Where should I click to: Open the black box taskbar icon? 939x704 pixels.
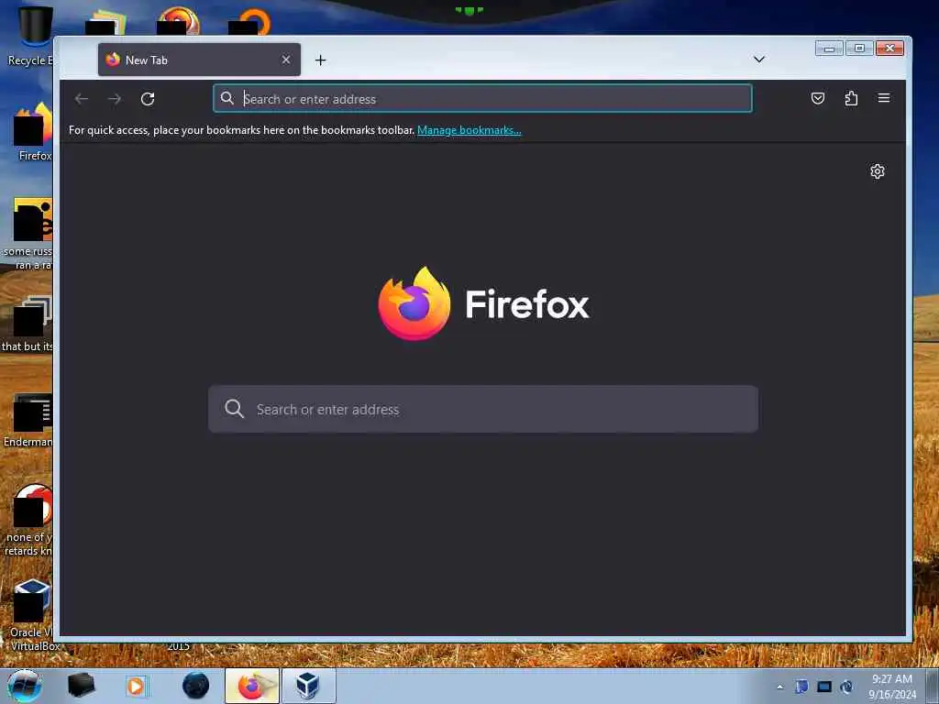[81, 686]
